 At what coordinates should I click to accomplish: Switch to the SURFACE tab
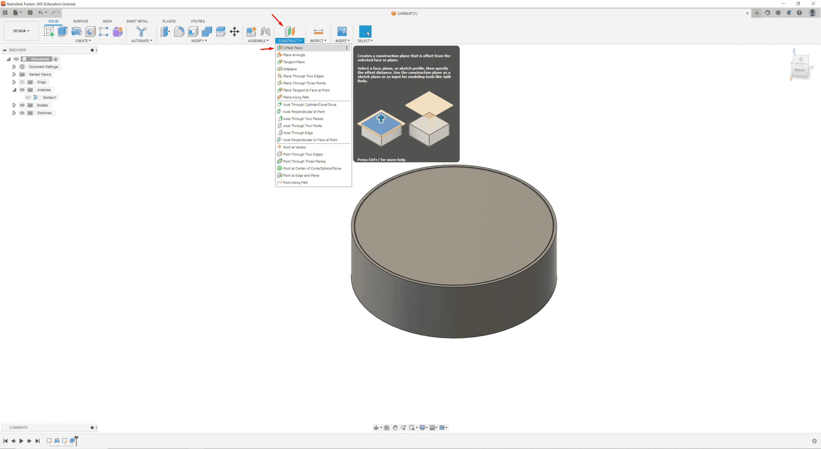[x=80, y=21]
